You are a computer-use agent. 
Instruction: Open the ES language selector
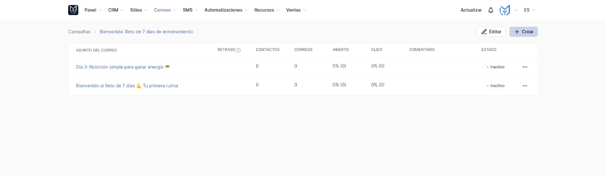[529, 10]
